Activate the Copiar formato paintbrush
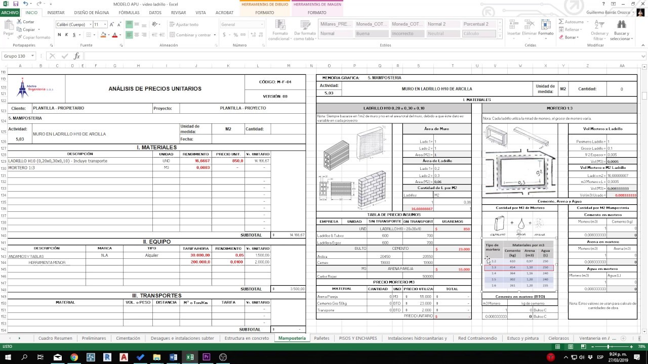This screenshot has width=648, height=364. point(33,37)
